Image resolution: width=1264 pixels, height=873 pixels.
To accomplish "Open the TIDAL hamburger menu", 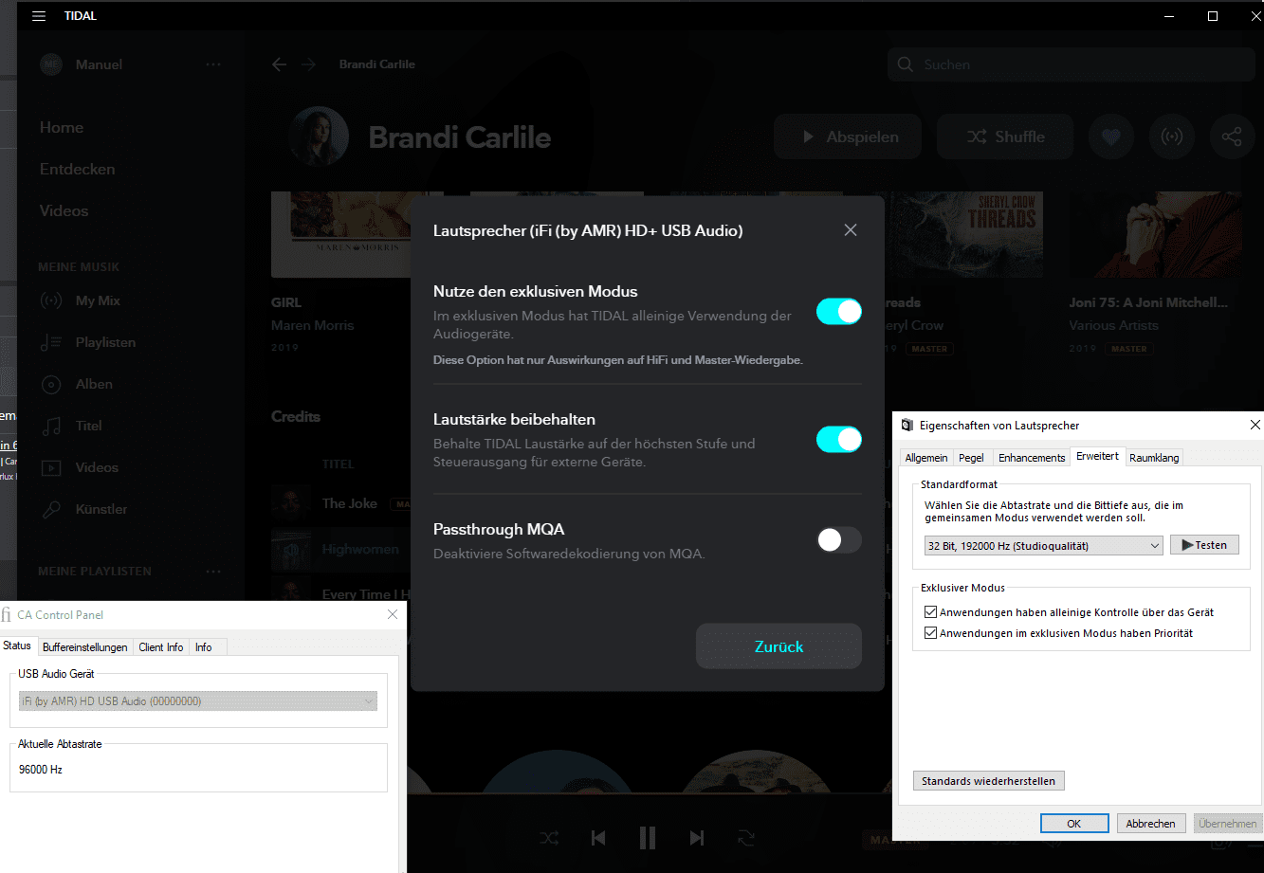I will [39, 16].
